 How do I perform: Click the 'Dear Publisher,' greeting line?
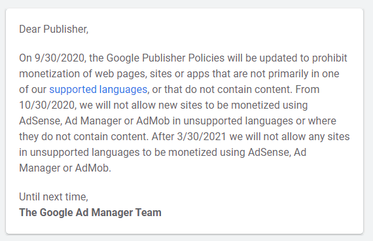pyautogui.click(x=54, y=29)
